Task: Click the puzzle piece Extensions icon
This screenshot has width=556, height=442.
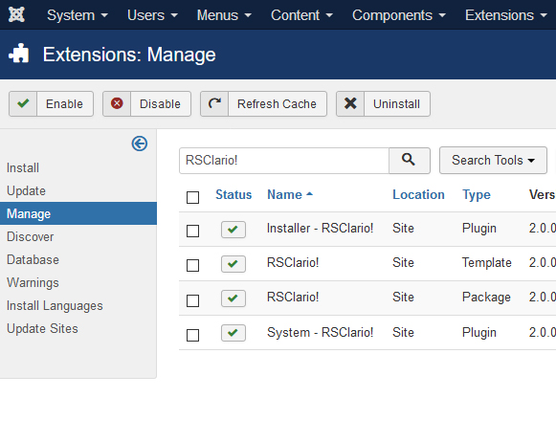Action: tap(18, 54)
